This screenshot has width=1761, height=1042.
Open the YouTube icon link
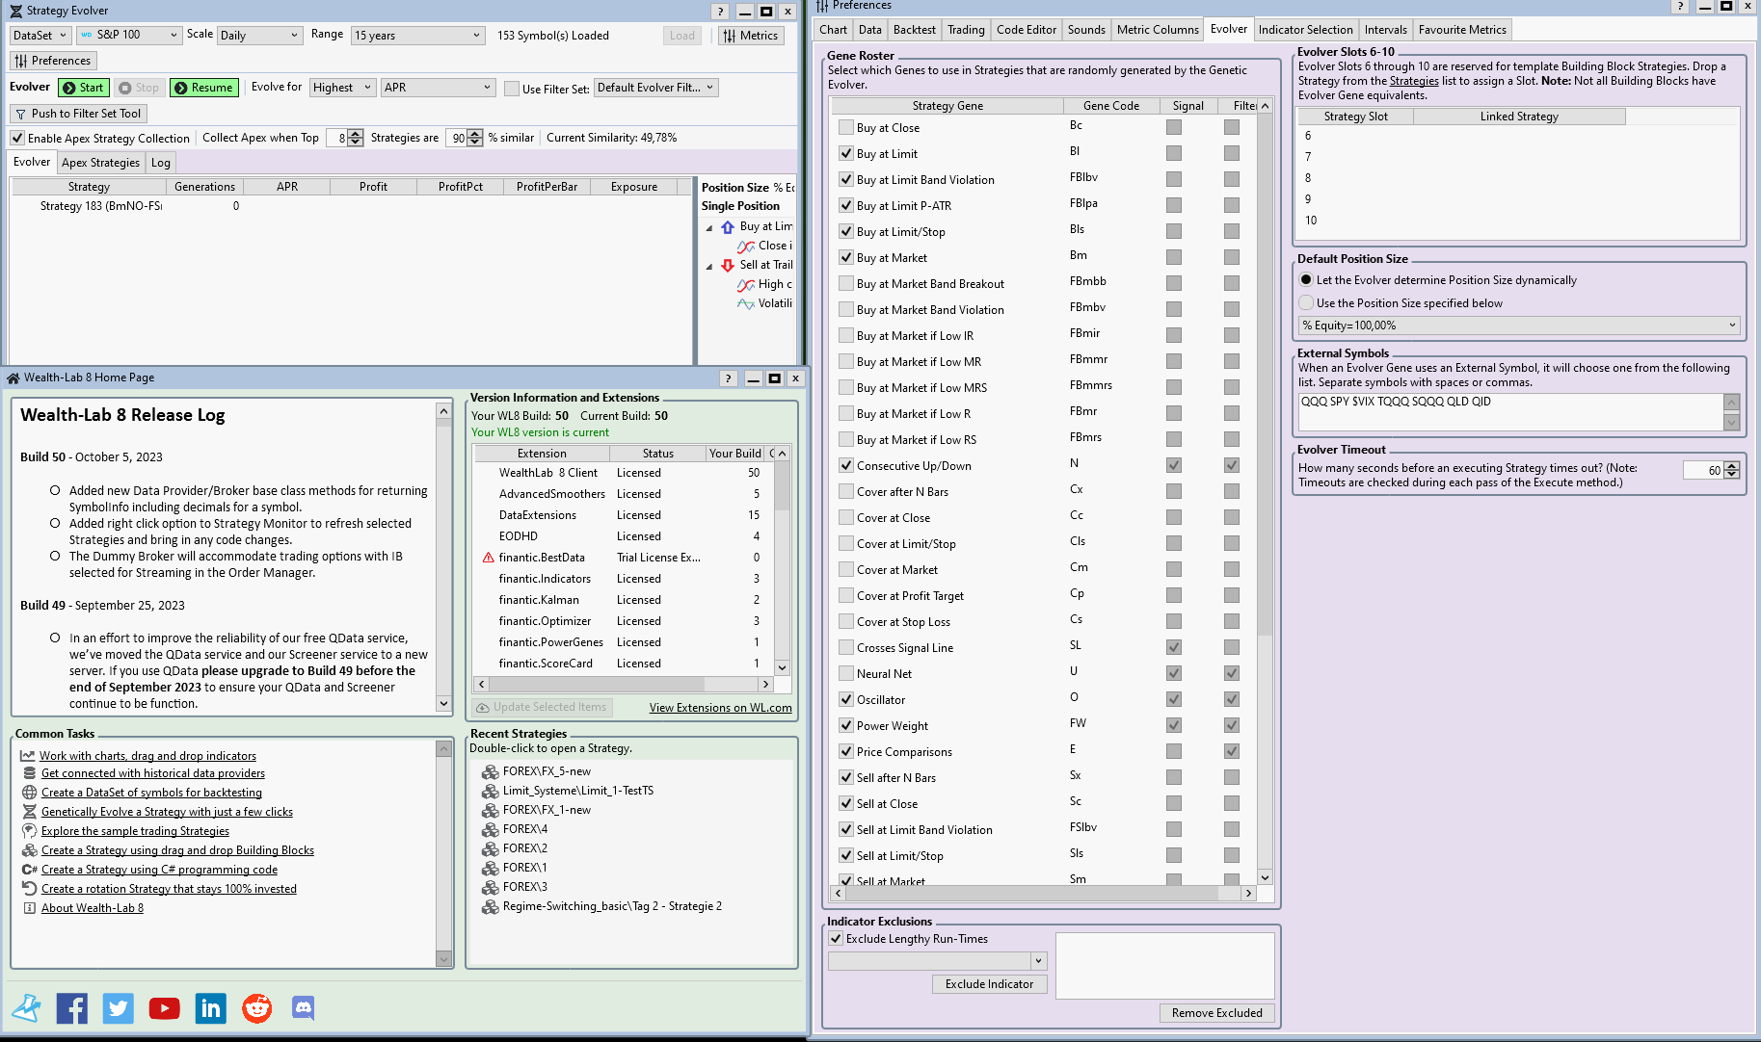pyautogui.click(x=165, y=1008)
